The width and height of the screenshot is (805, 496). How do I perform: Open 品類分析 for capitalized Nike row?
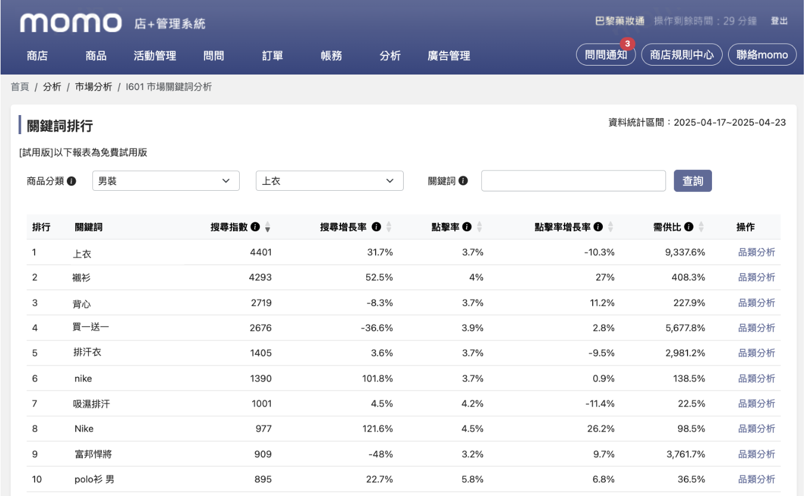point(757,429)
